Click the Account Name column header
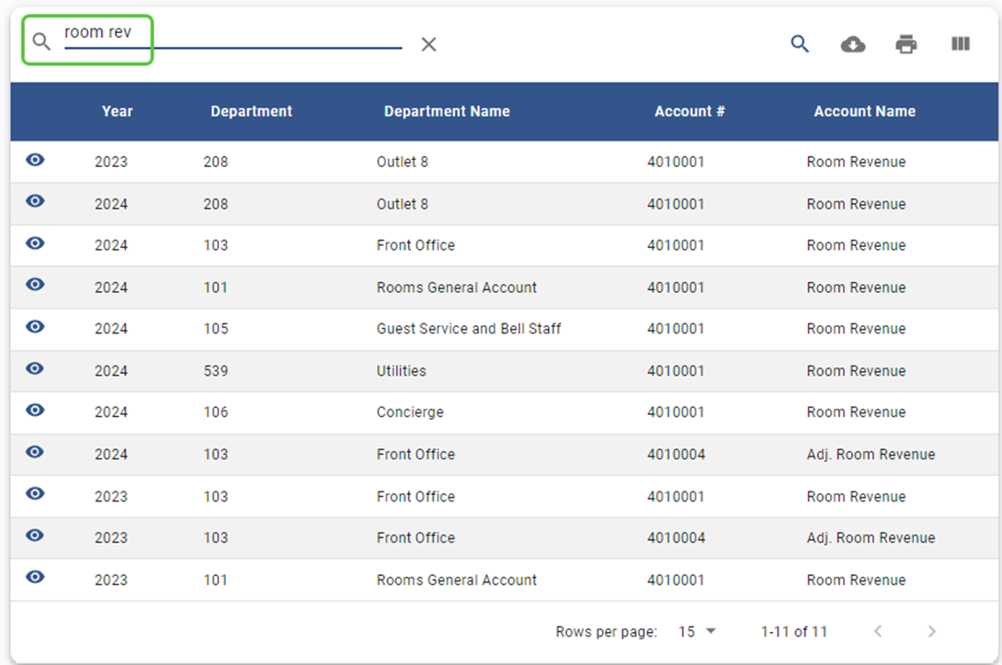1002x665 pixels. tap(864, 111)
